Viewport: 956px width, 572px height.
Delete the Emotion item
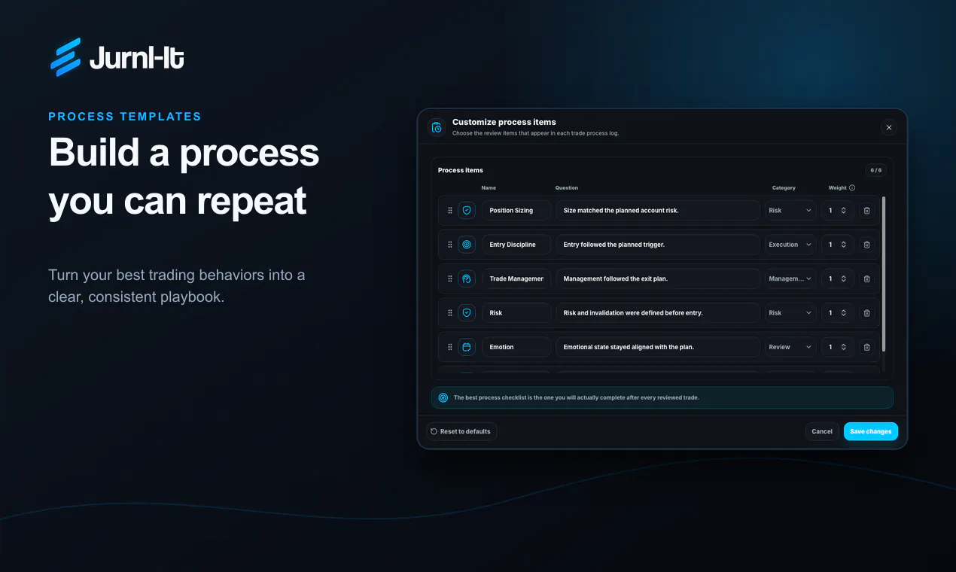[x=866, y=347]
